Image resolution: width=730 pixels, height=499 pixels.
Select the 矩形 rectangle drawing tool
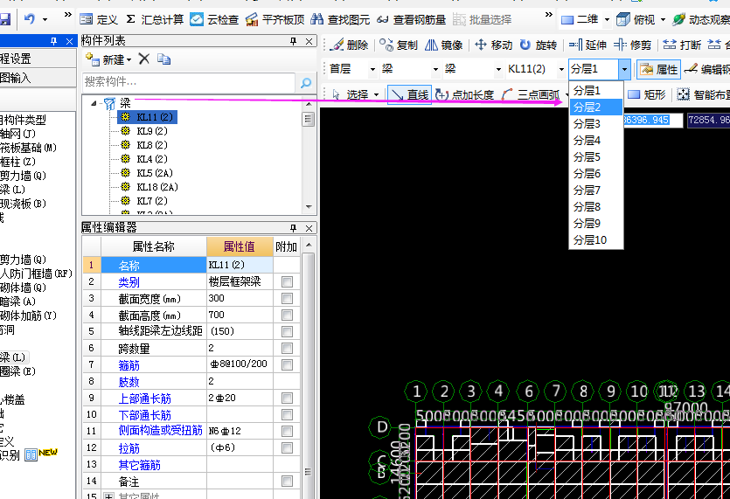click(647, 94)
